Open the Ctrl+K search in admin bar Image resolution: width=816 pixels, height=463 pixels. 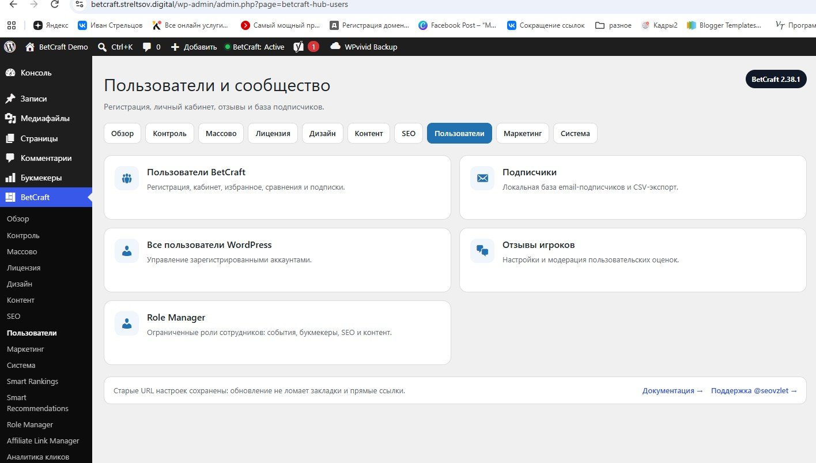115,47
